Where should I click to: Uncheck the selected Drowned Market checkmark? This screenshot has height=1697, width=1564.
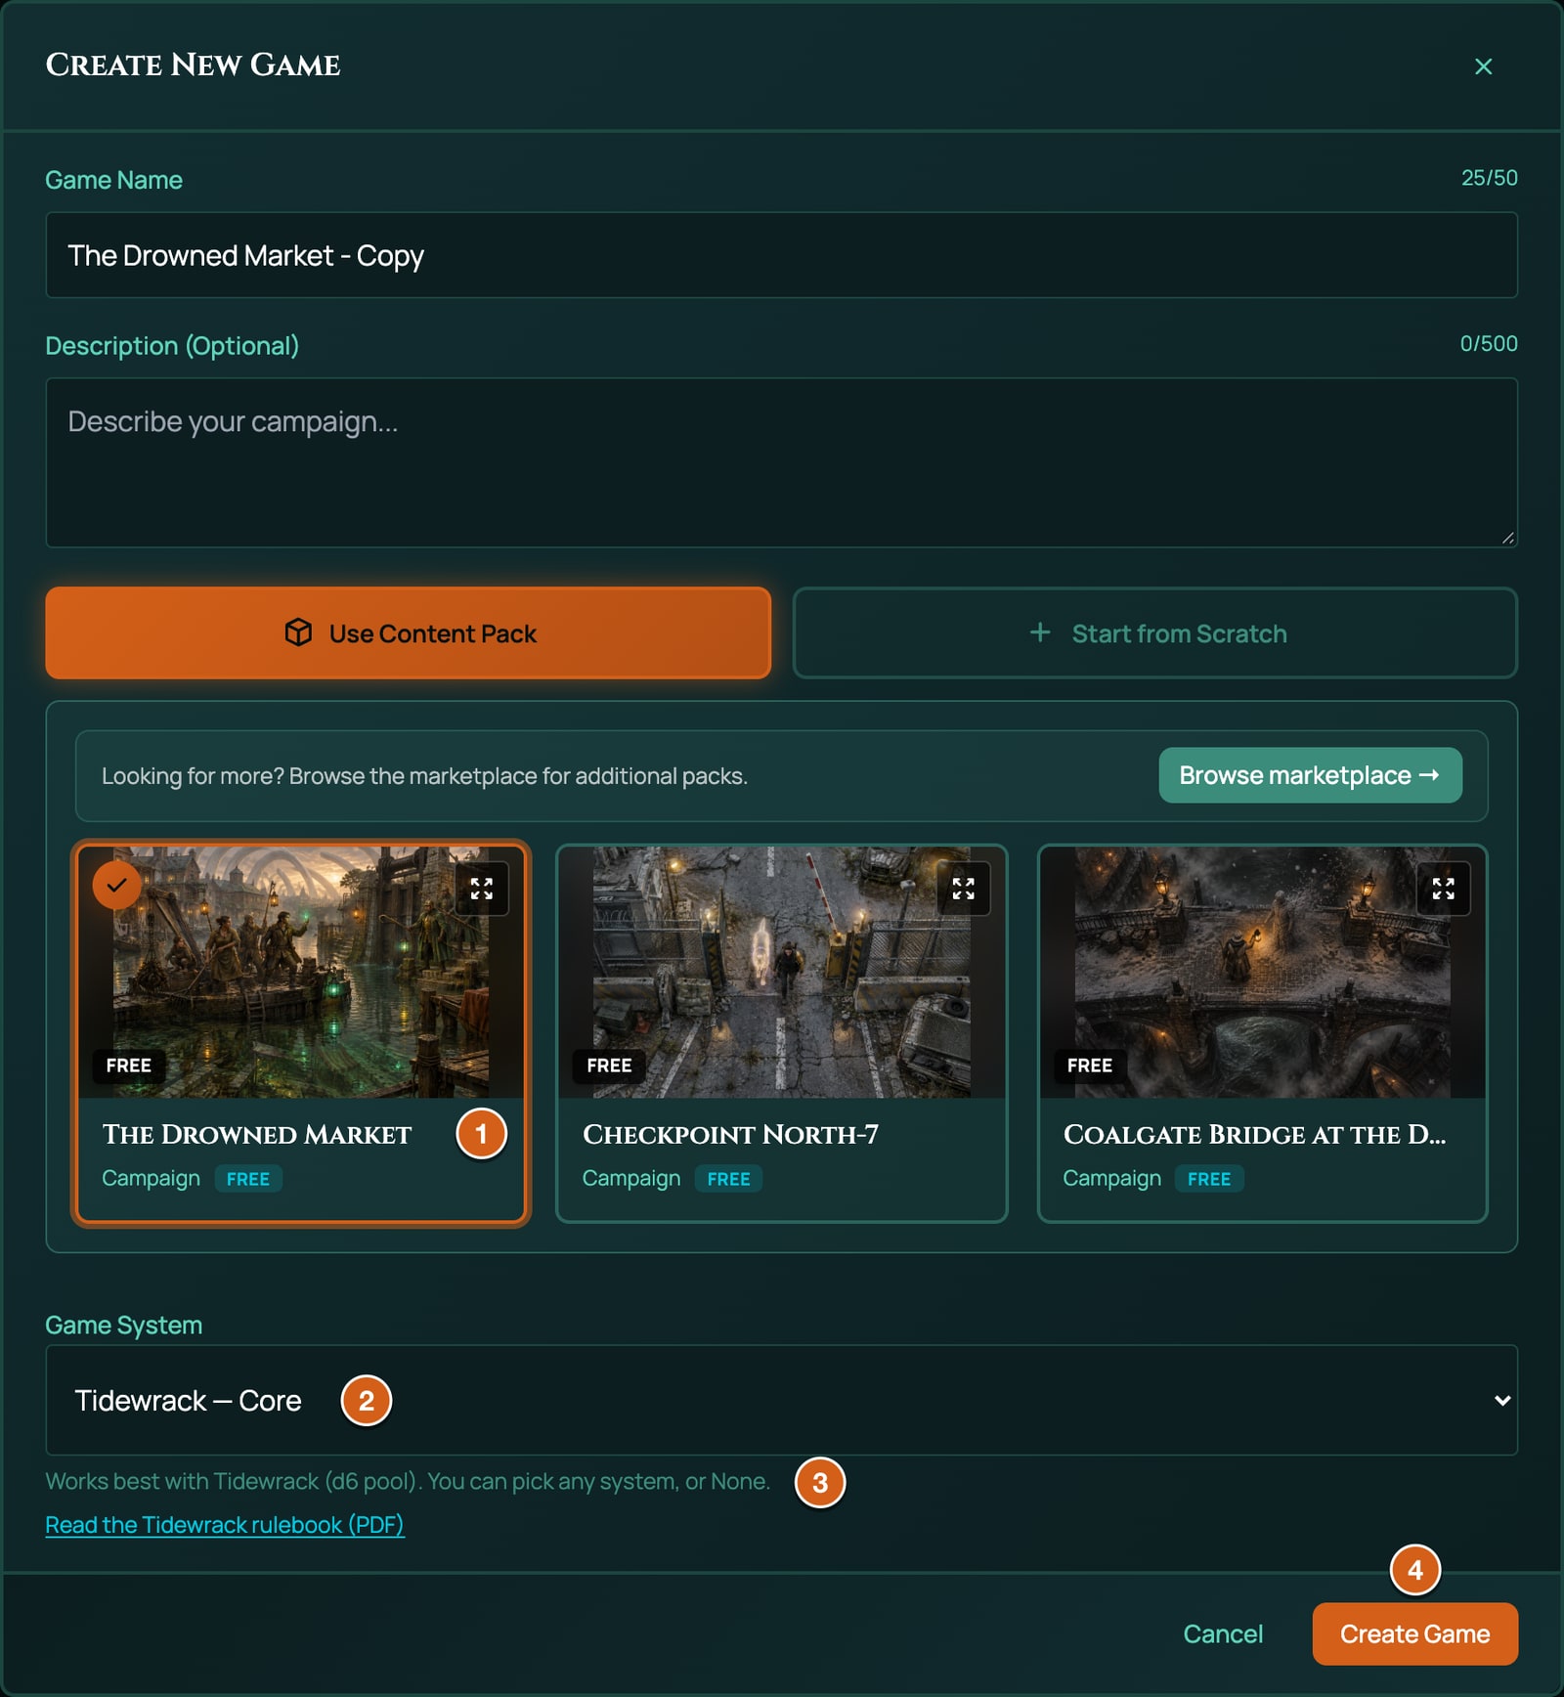(x=117, y=886)
